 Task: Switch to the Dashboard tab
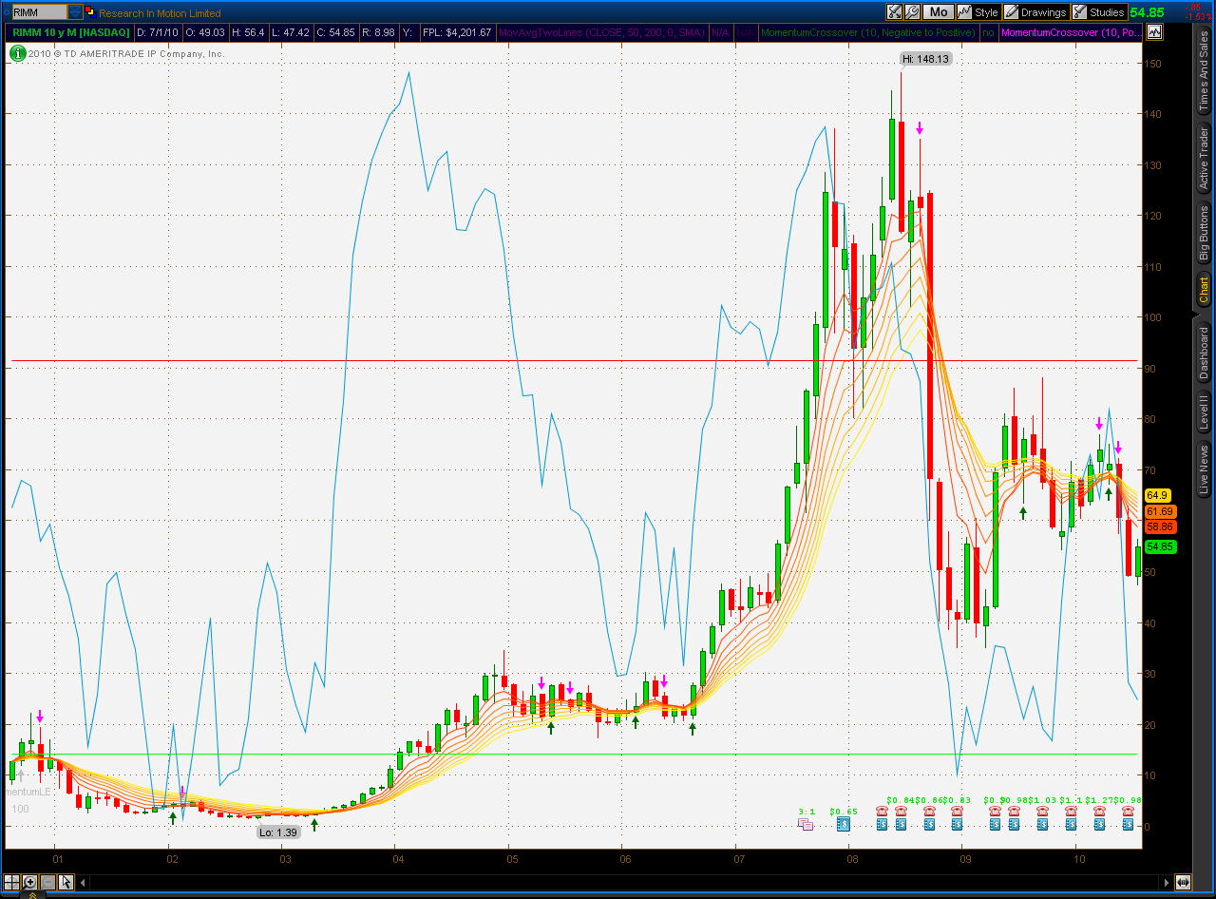pos(1204,352)
